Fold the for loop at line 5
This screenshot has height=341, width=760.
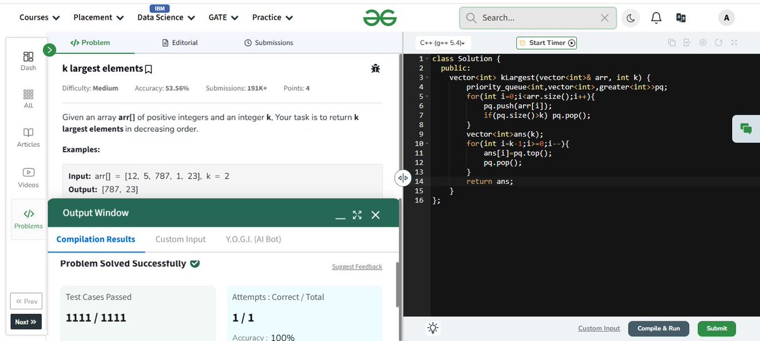426,97
